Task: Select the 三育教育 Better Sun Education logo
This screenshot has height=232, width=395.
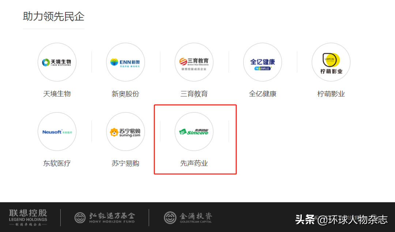Action: [194, 62]
